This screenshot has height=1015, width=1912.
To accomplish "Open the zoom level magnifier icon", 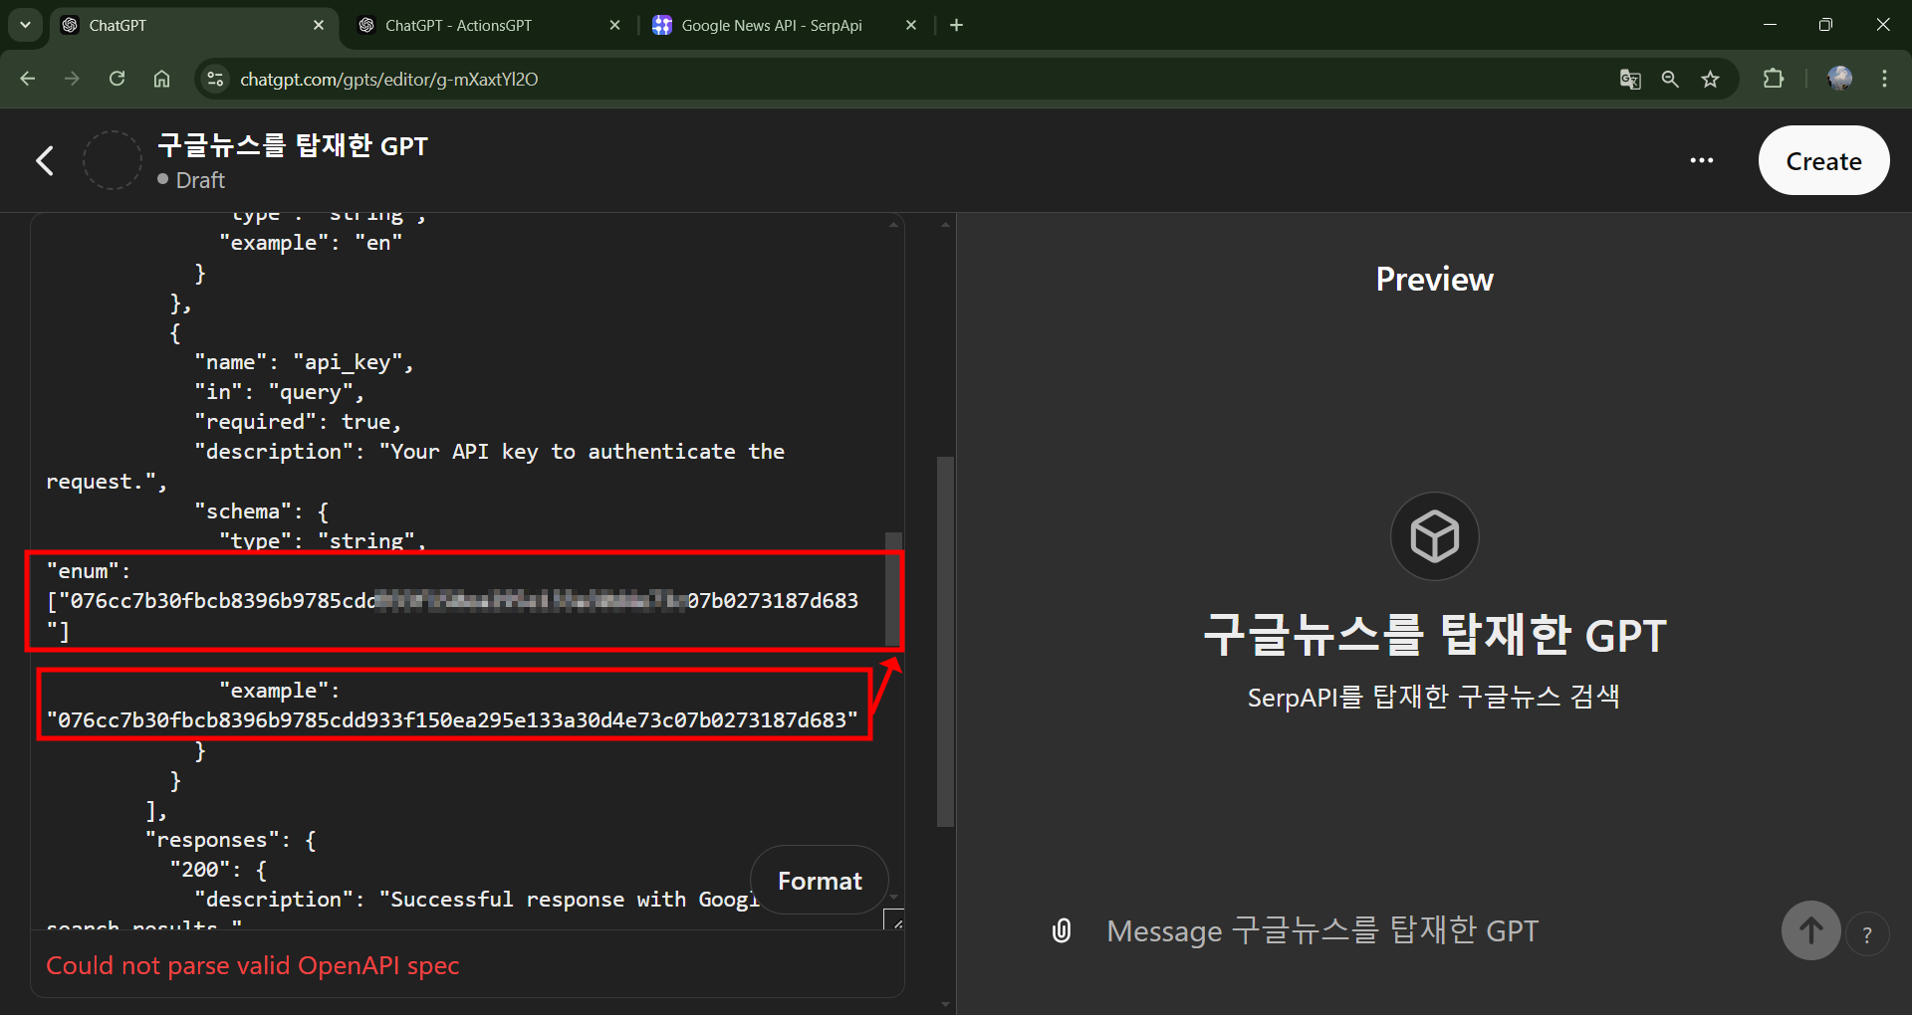I will point(1670,79).
